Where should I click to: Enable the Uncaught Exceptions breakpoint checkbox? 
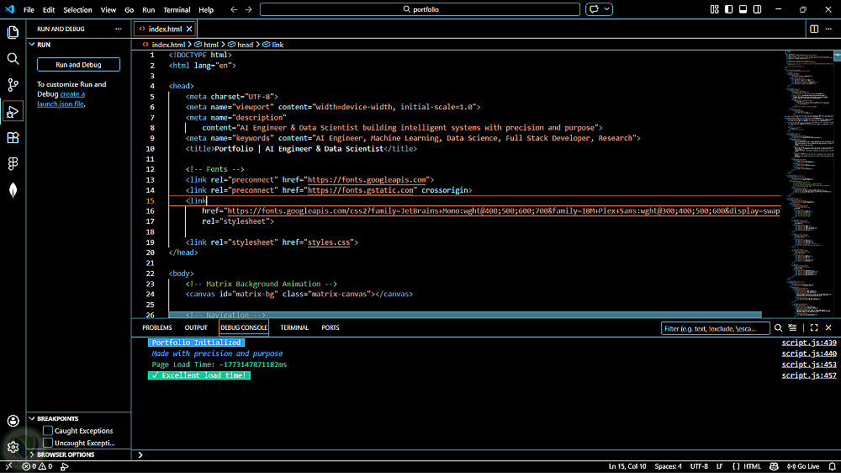[x=48, y=443]
